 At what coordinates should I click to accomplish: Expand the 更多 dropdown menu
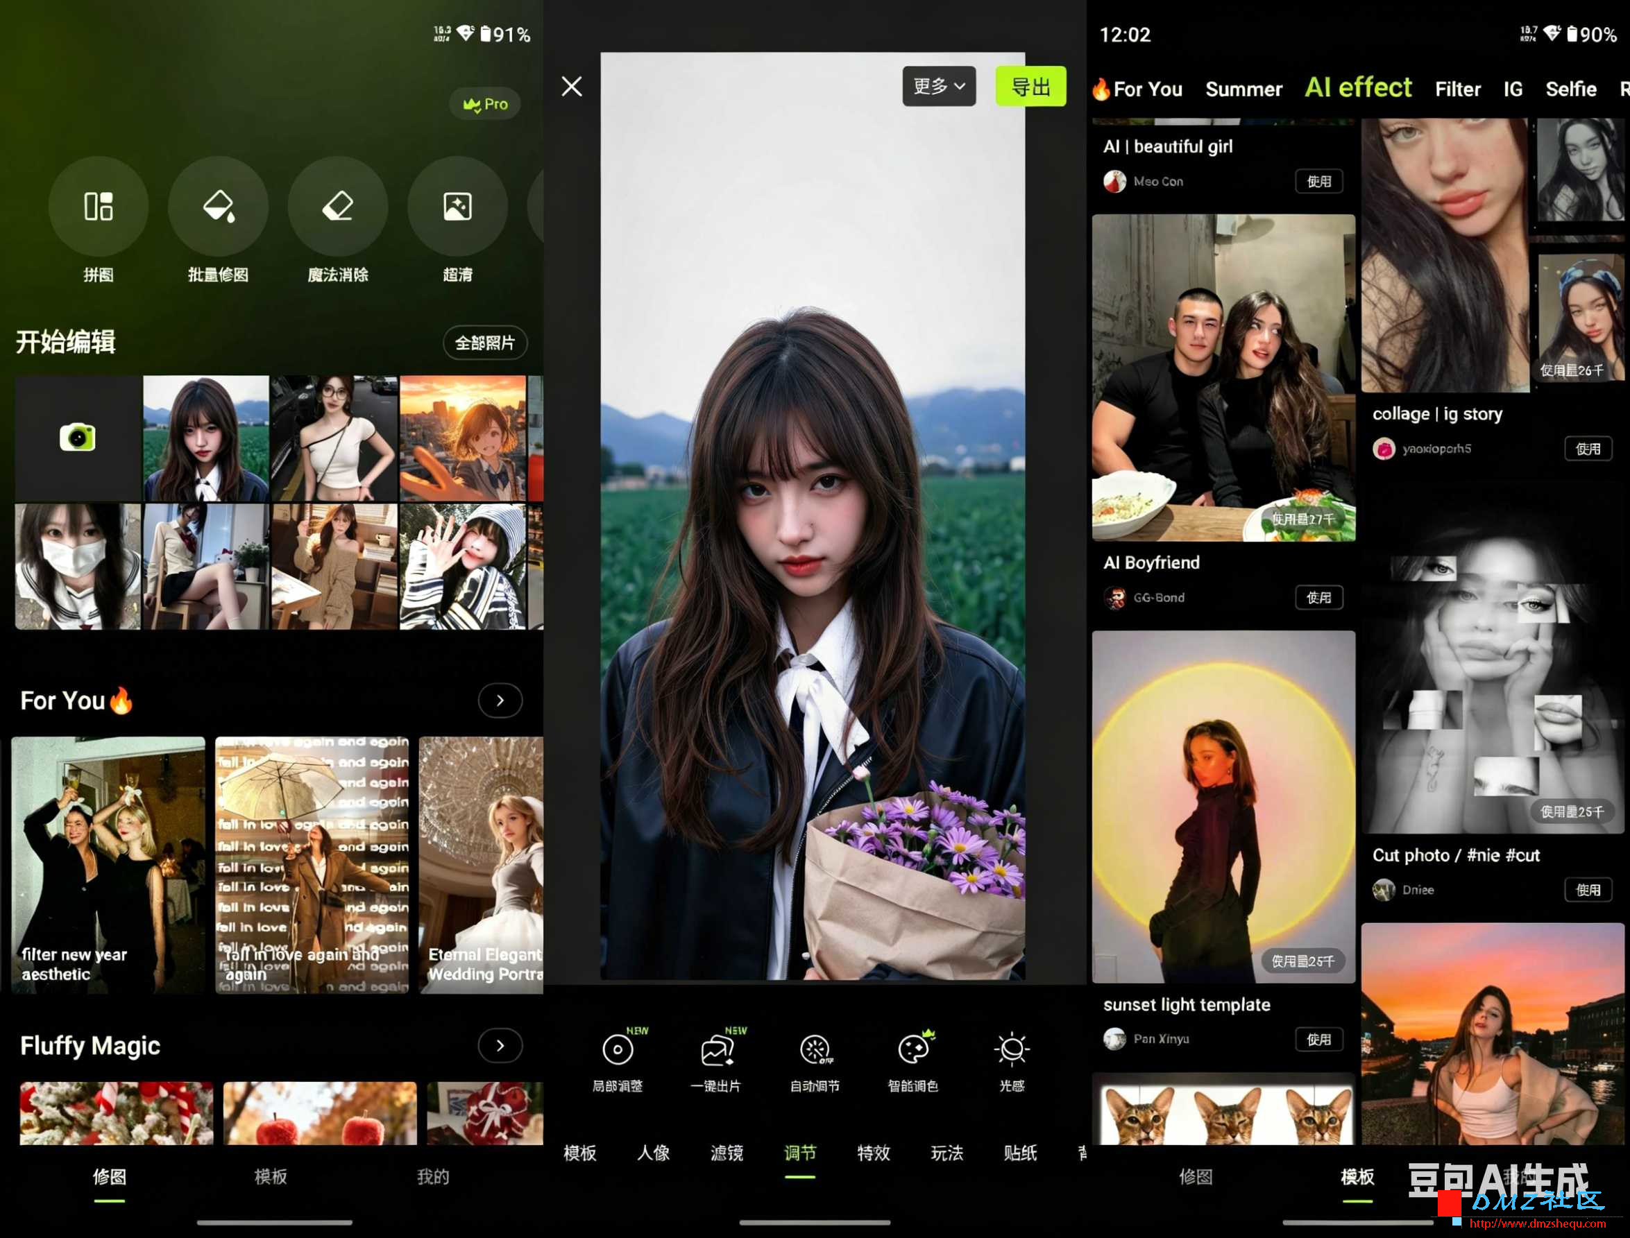(x=938, y=86)
